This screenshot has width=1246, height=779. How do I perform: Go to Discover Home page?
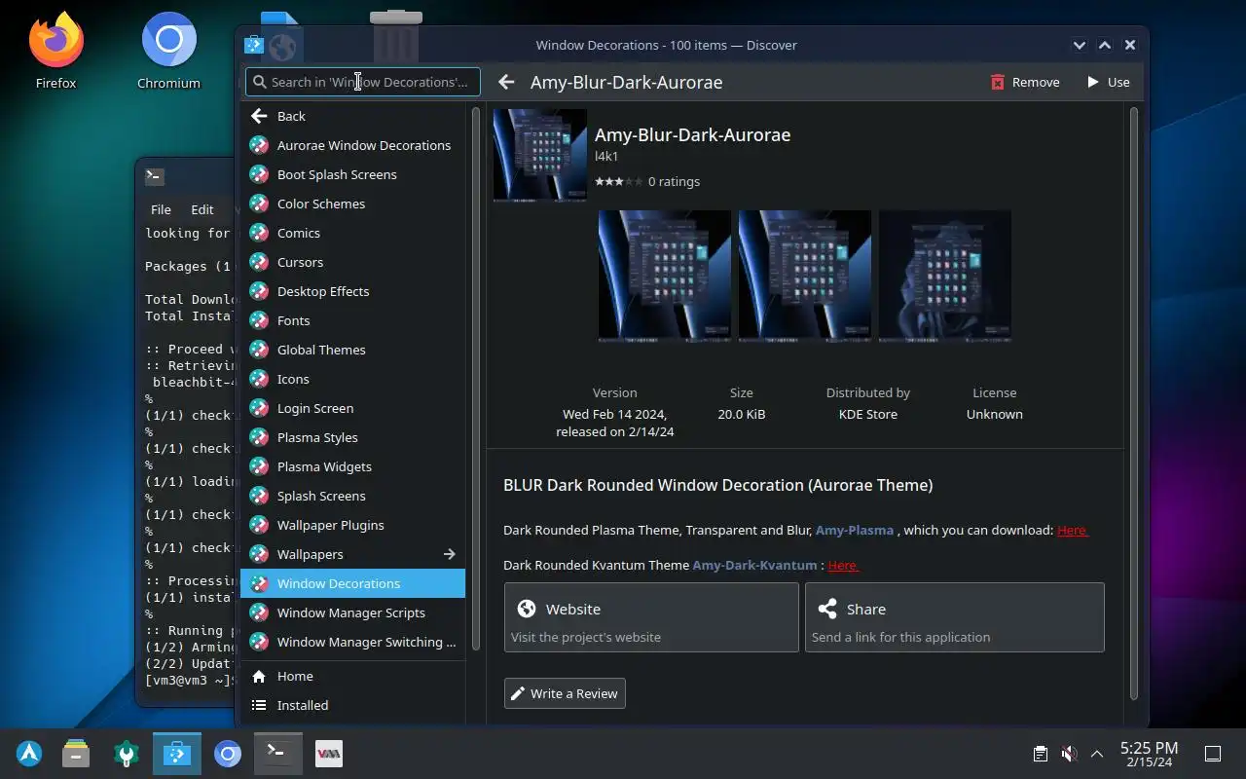click(x=352, y=676)
